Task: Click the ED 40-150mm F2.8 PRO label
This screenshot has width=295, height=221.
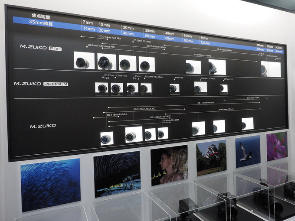Action: pos(224,50)
